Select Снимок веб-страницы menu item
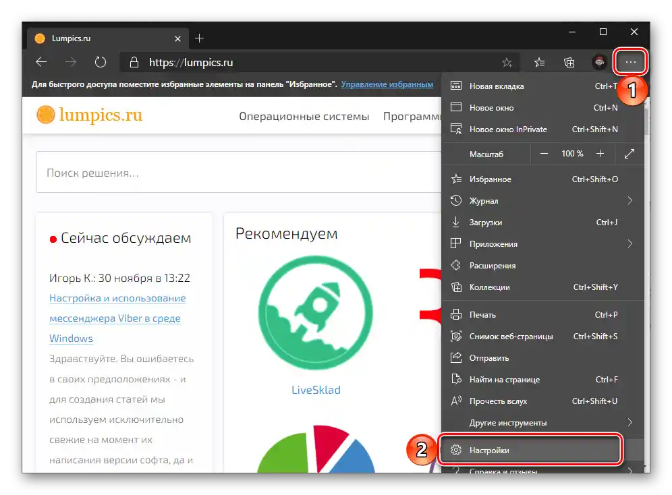The height and width of the screenshot is (495, 672). [542, 336]
